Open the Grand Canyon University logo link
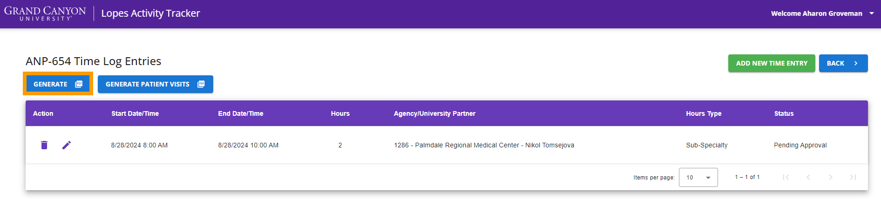 (45, 13)
